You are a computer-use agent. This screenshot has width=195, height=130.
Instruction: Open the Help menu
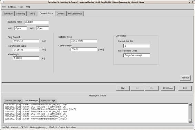point(28,7)
